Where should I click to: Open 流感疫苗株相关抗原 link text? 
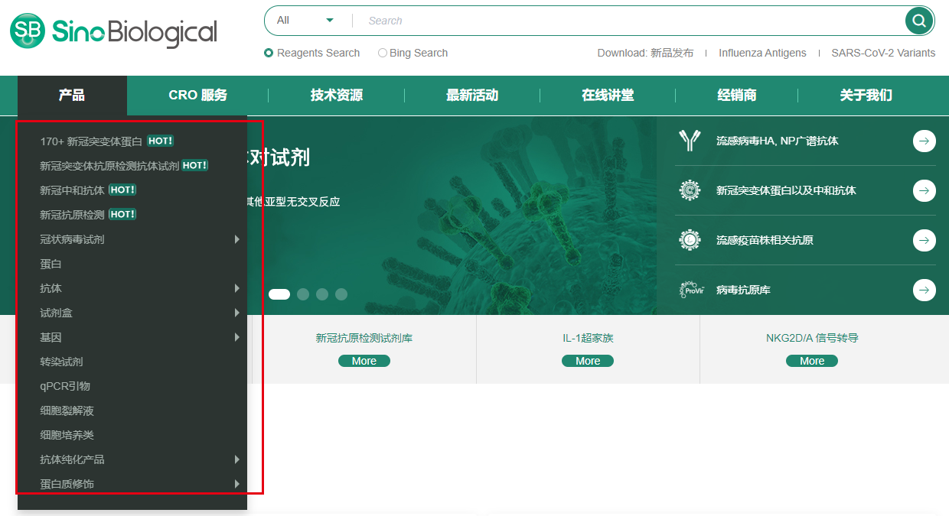tap(765, 241)
